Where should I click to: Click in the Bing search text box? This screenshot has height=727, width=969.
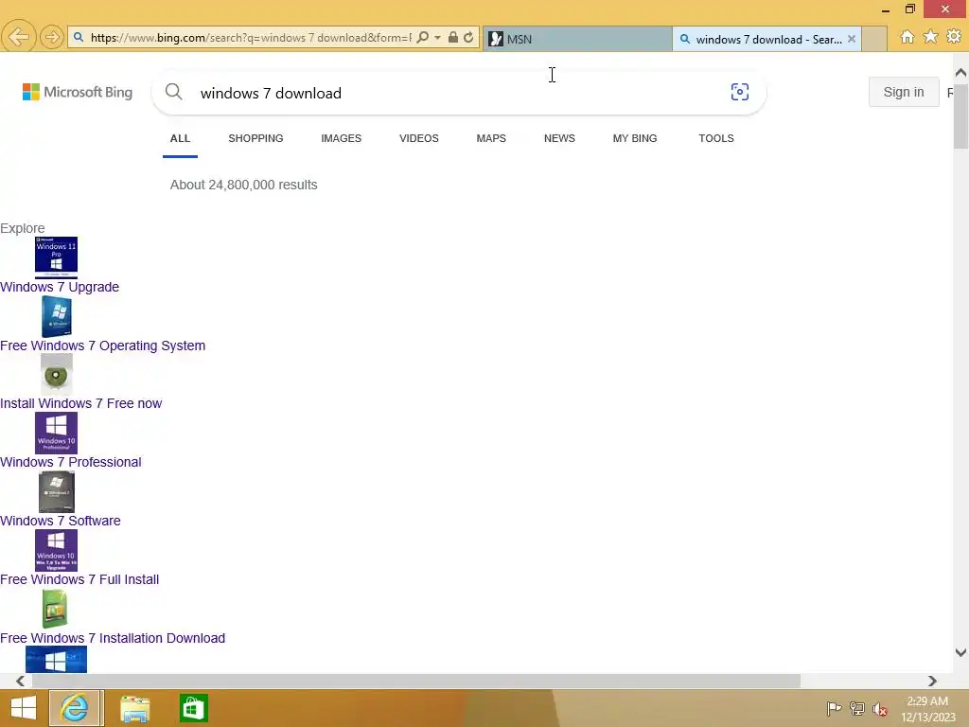point(457,93)
